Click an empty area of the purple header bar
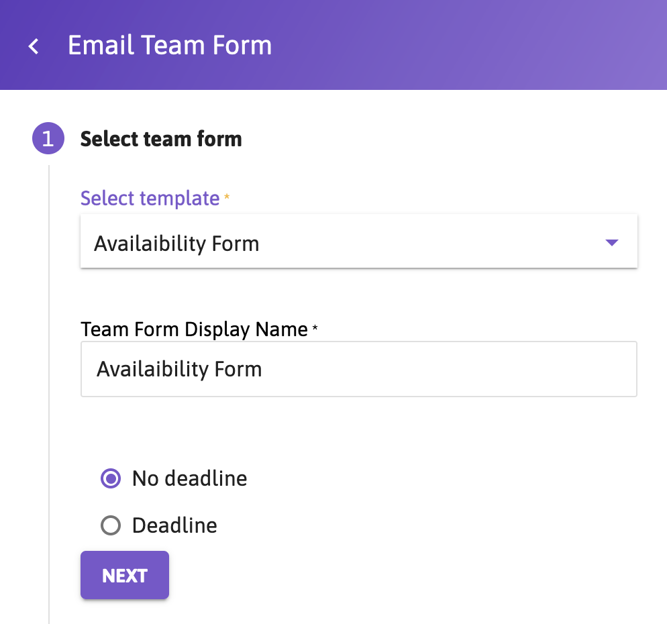 coord(470,46)
